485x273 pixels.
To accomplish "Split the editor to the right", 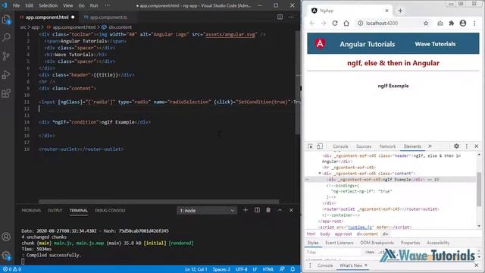I will (x=280, y=17).
